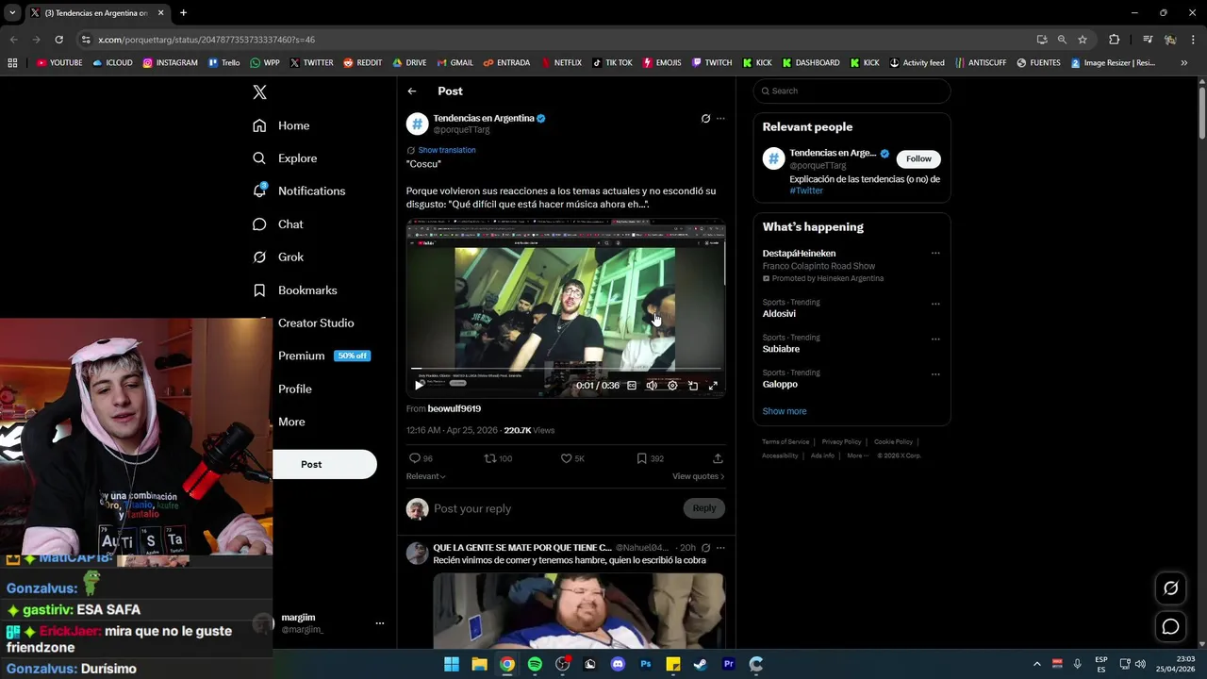Open new Chrome tab
Screen dimensions: 1207x679
[183, 13]
